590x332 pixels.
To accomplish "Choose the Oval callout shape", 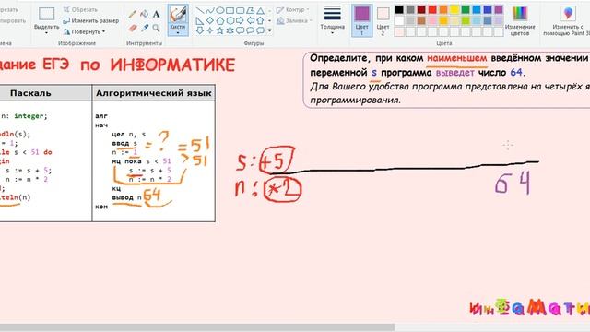I will (250, 30).
